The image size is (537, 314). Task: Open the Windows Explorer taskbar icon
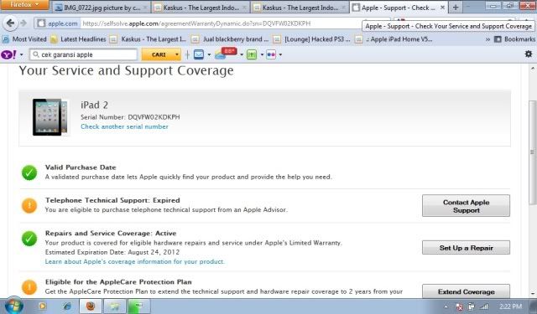(115, 306)
